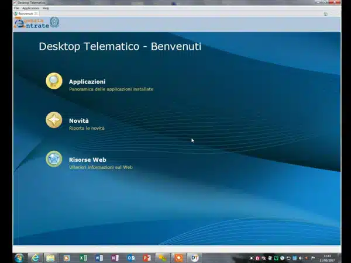The width and height of the screenshot is (351, 263).
Task: Open the Windows Start menu
Action: point(18,258)
